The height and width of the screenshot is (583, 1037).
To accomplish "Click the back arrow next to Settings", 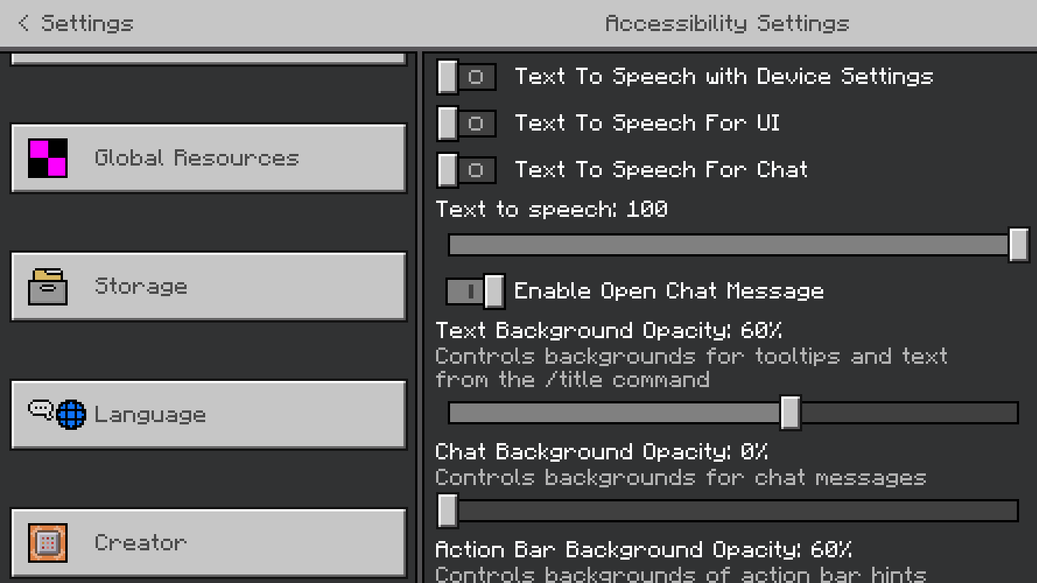I will (23, 23).
